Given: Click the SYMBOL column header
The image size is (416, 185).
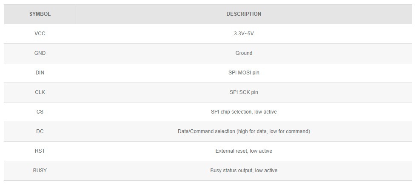Looking at the screenshot, I should pos(40,14).
